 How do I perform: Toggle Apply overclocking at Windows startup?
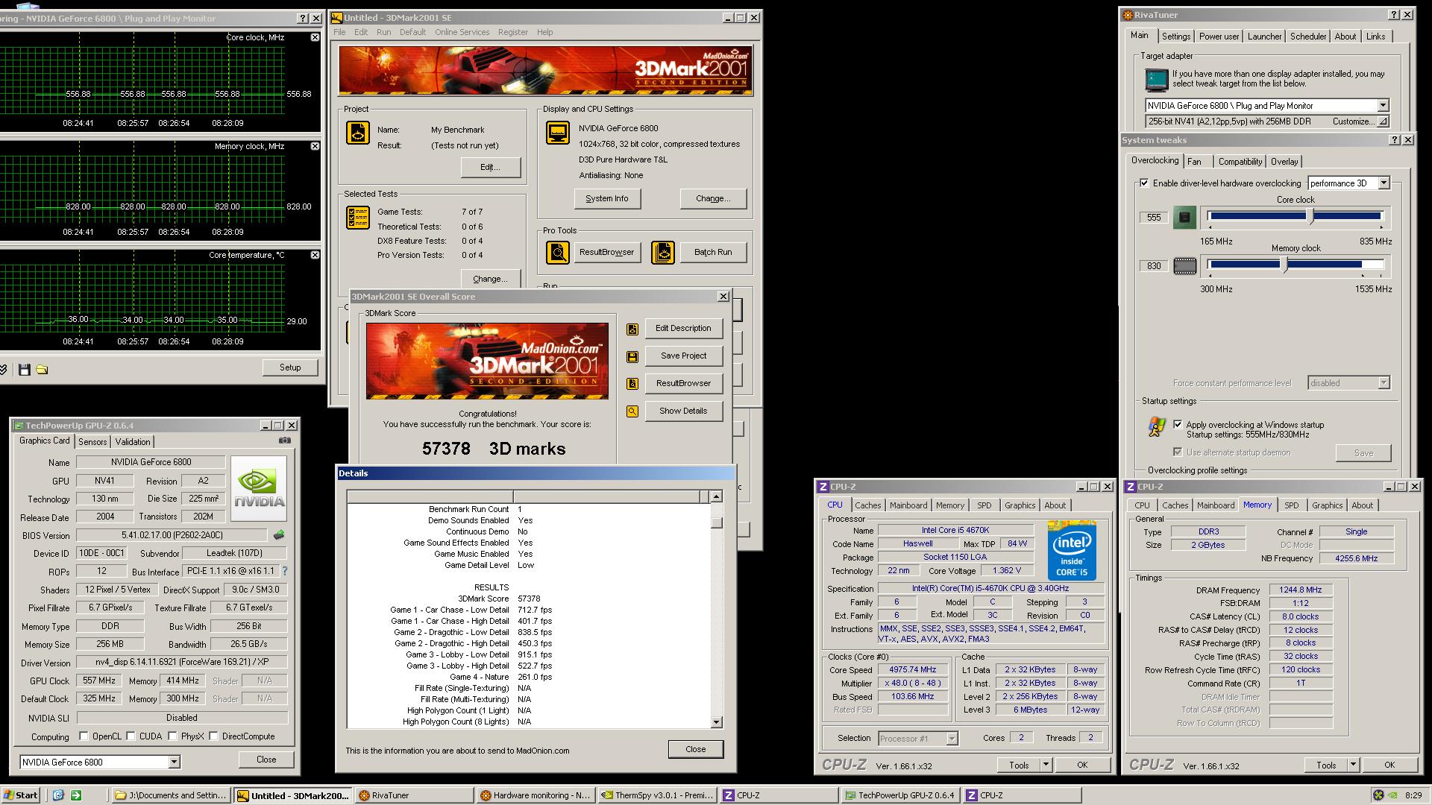tap(1178, 425)
